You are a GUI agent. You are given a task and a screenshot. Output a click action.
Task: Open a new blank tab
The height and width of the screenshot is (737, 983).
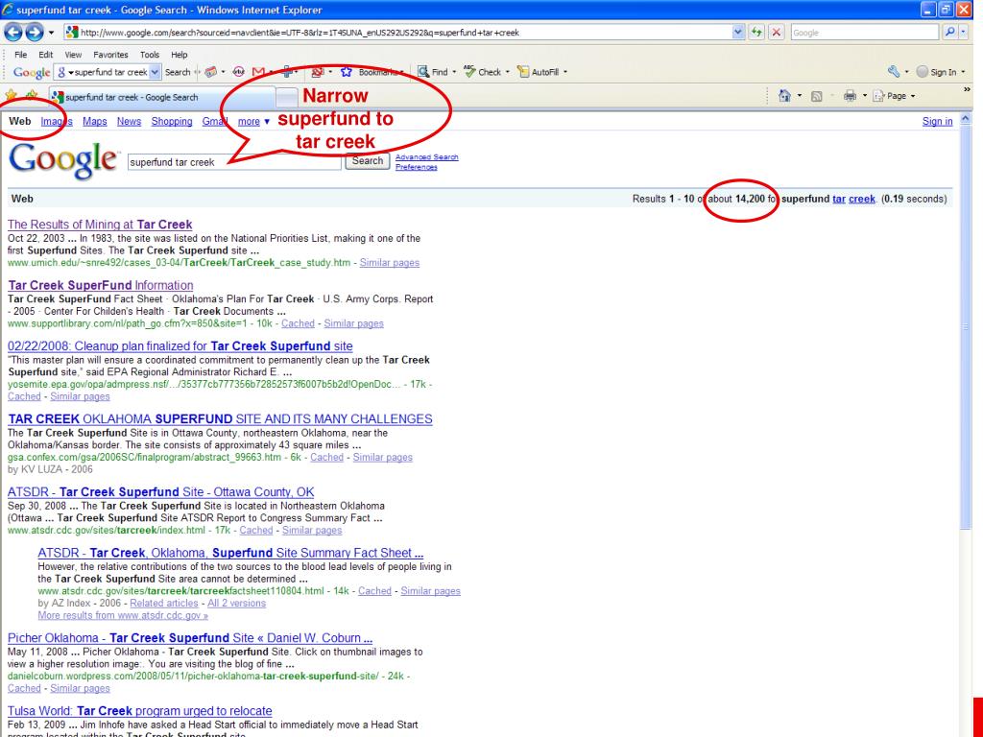(x=286, y=97)
